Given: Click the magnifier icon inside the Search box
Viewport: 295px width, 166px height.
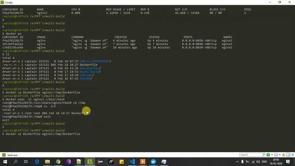Looking at the screenshot, I should tap(263, 155).
